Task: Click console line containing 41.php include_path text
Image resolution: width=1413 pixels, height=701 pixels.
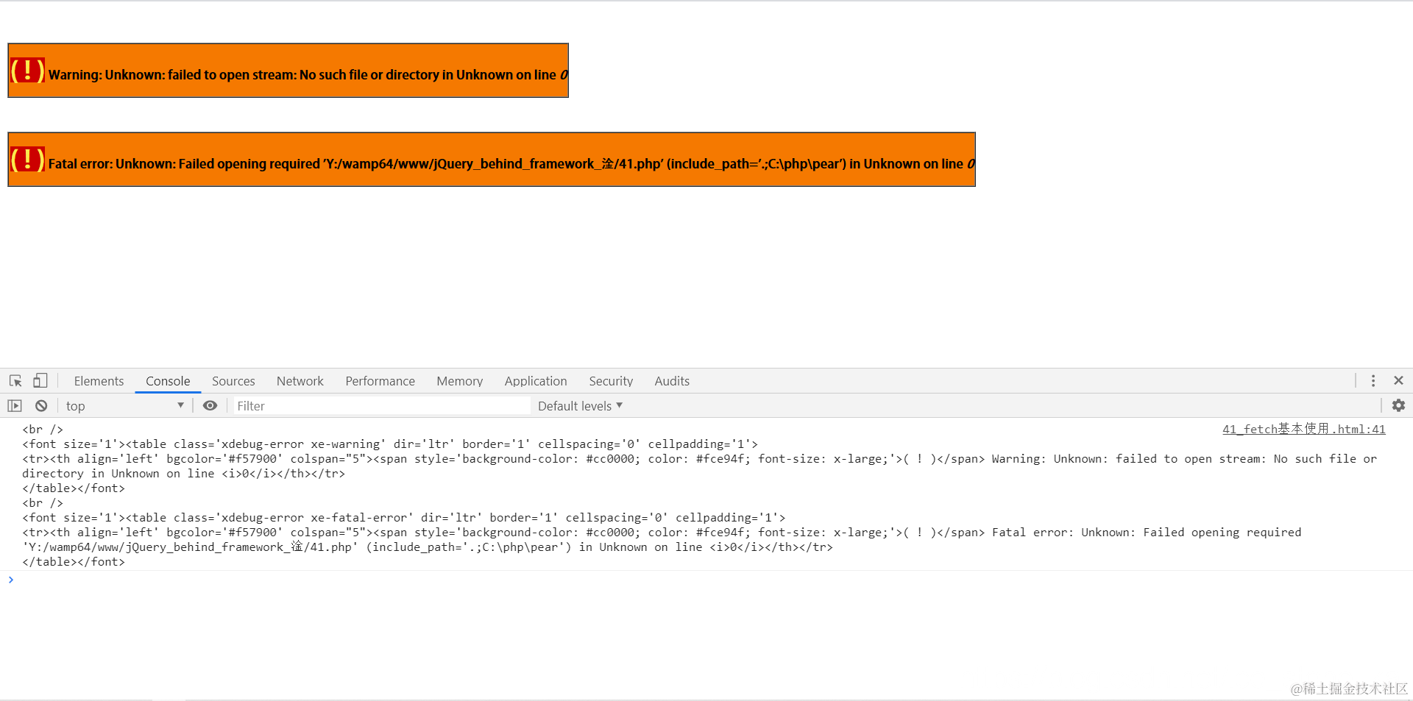Action: [x=428, y=547]
